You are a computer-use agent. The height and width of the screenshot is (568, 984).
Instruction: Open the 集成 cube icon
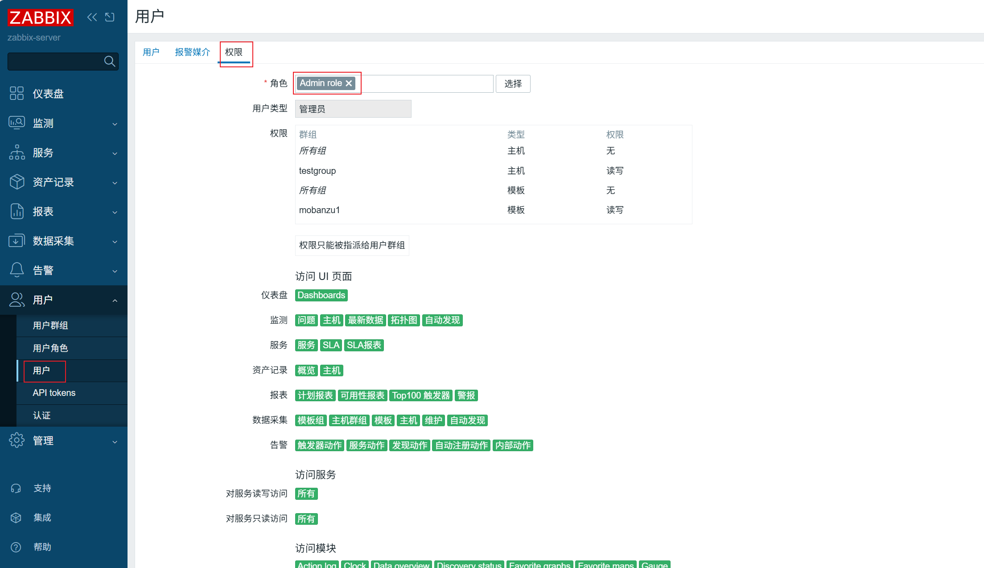16,518
